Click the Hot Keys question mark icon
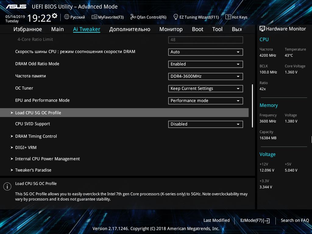Image resolution: width=312 pixels, height=234 pixels. 228,17
